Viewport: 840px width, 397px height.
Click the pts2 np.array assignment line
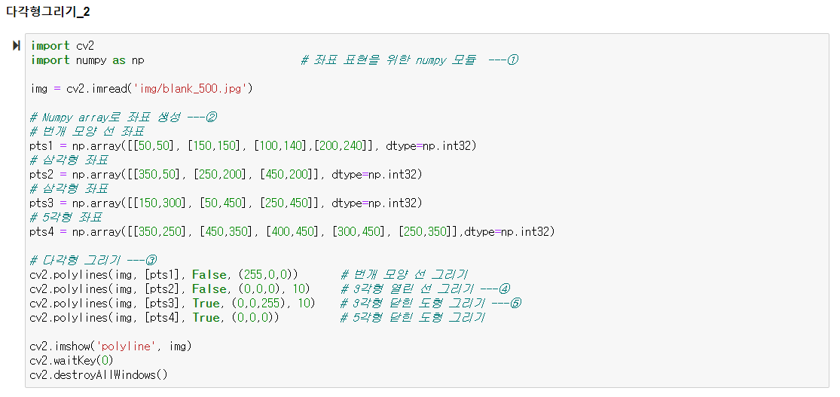[x=227, y=175]
